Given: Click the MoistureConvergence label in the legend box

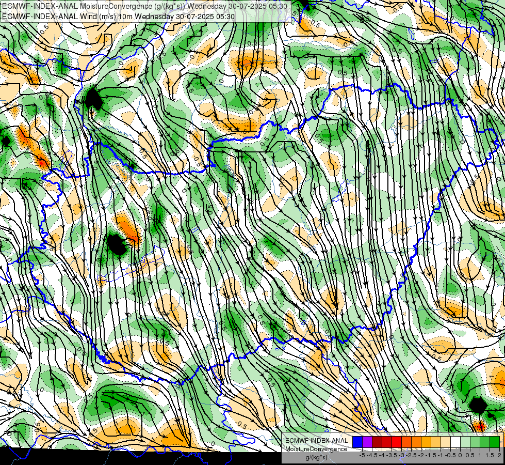Looking at the screenshot, I should [316, 450].
